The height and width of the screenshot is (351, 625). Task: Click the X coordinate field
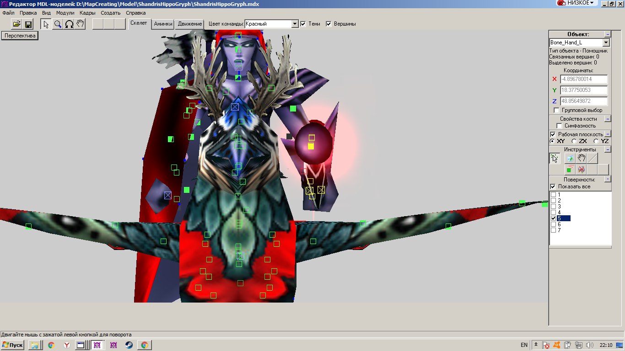click(584, 79)
